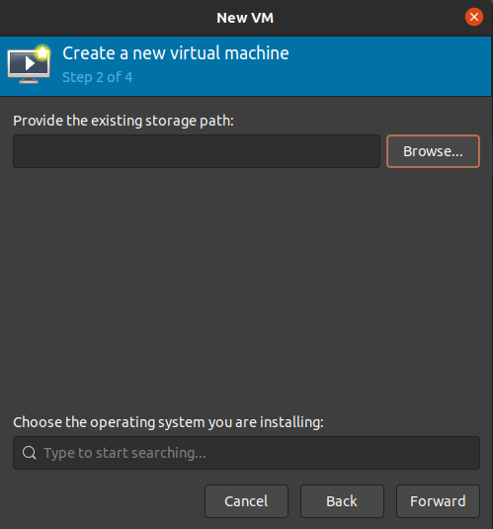Image resolution: width=493 pixels, height=529 pixels.
Task: Click the 'Create a new virtual machine' heading
Action: click(176, 53)
